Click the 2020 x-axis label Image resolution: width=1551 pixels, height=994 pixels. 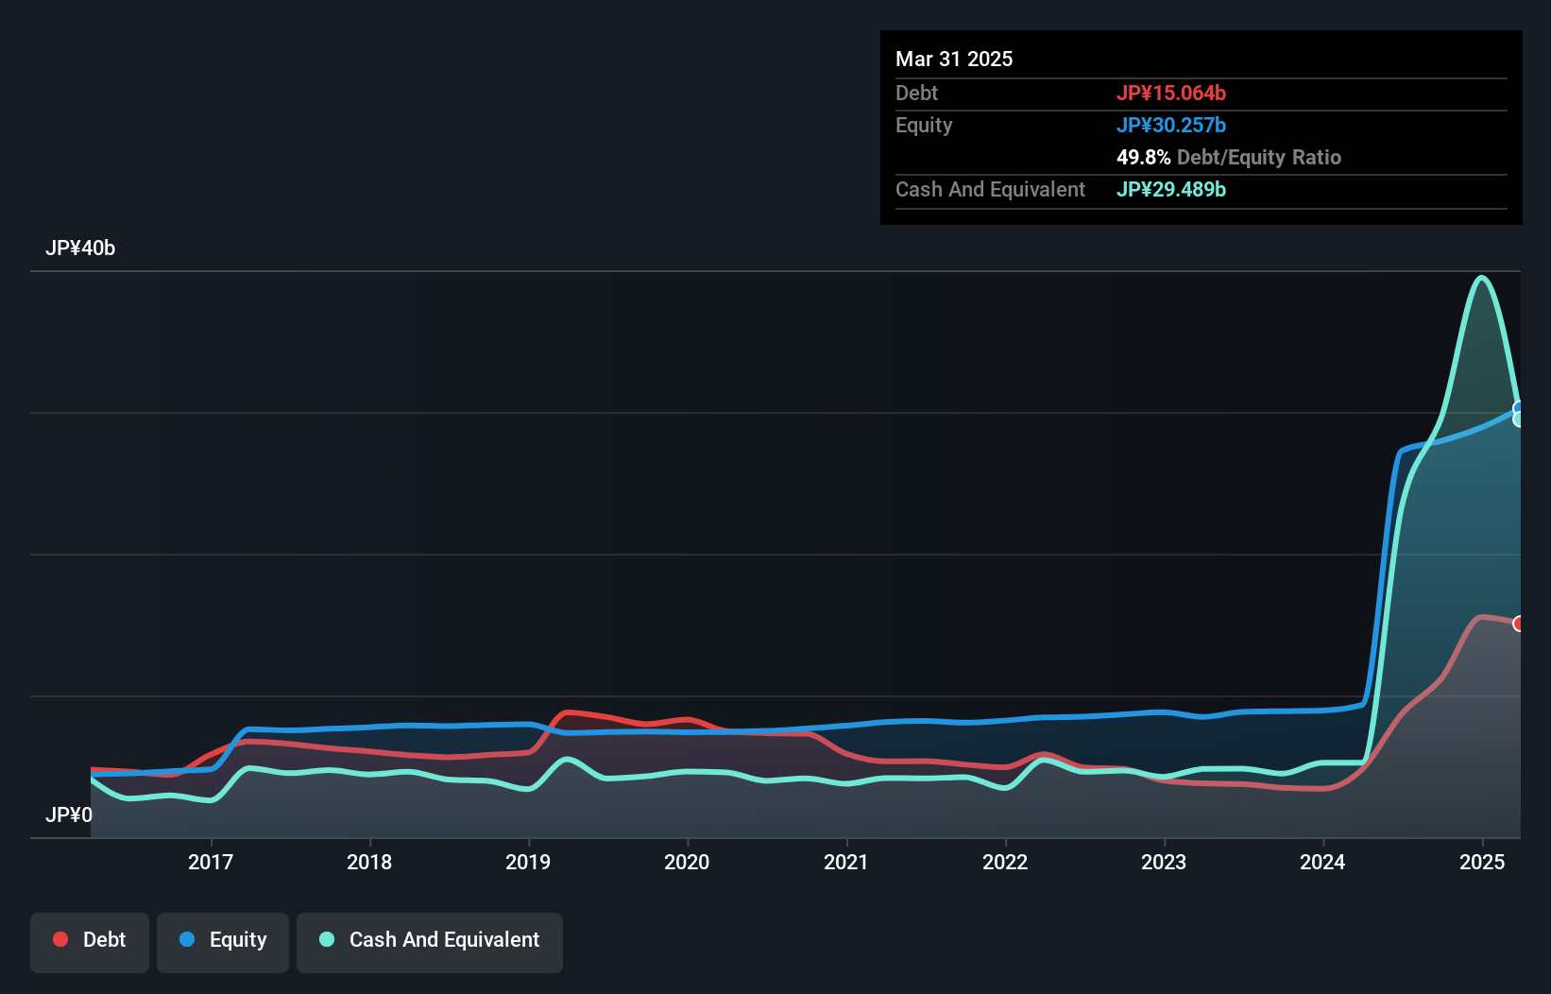[687, 862]
